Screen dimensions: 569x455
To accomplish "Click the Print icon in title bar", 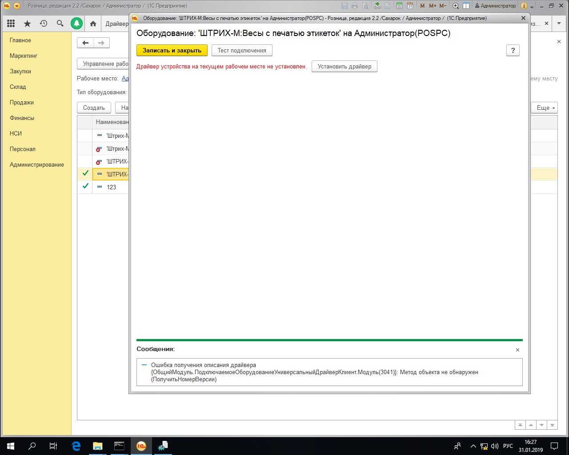I will (x=355, y=6).
